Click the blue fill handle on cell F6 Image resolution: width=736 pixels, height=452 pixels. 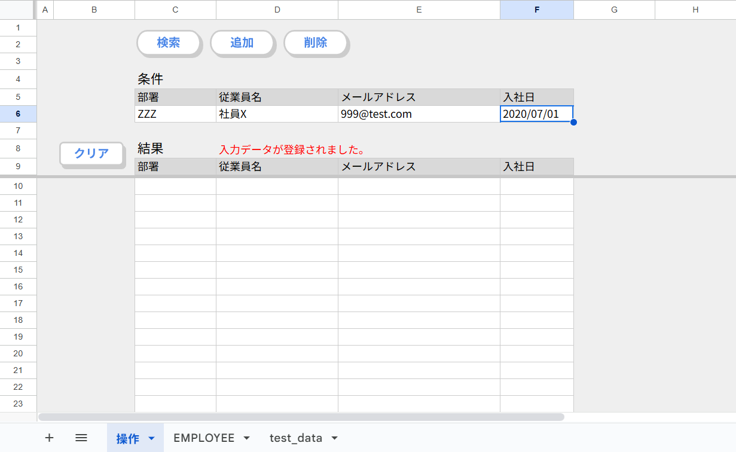tap(573, 123)
